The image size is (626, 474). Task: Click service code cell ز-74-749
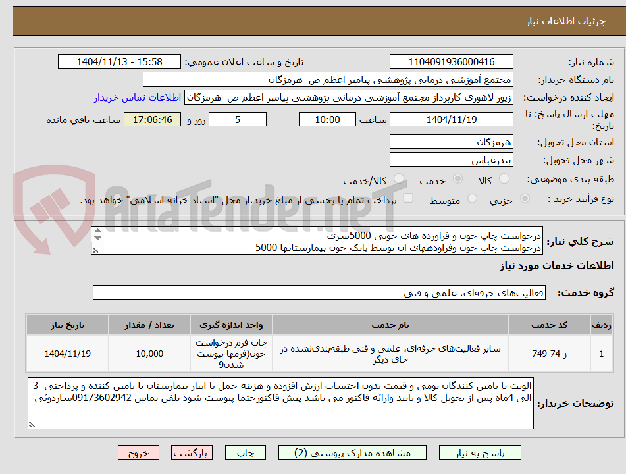549,354
